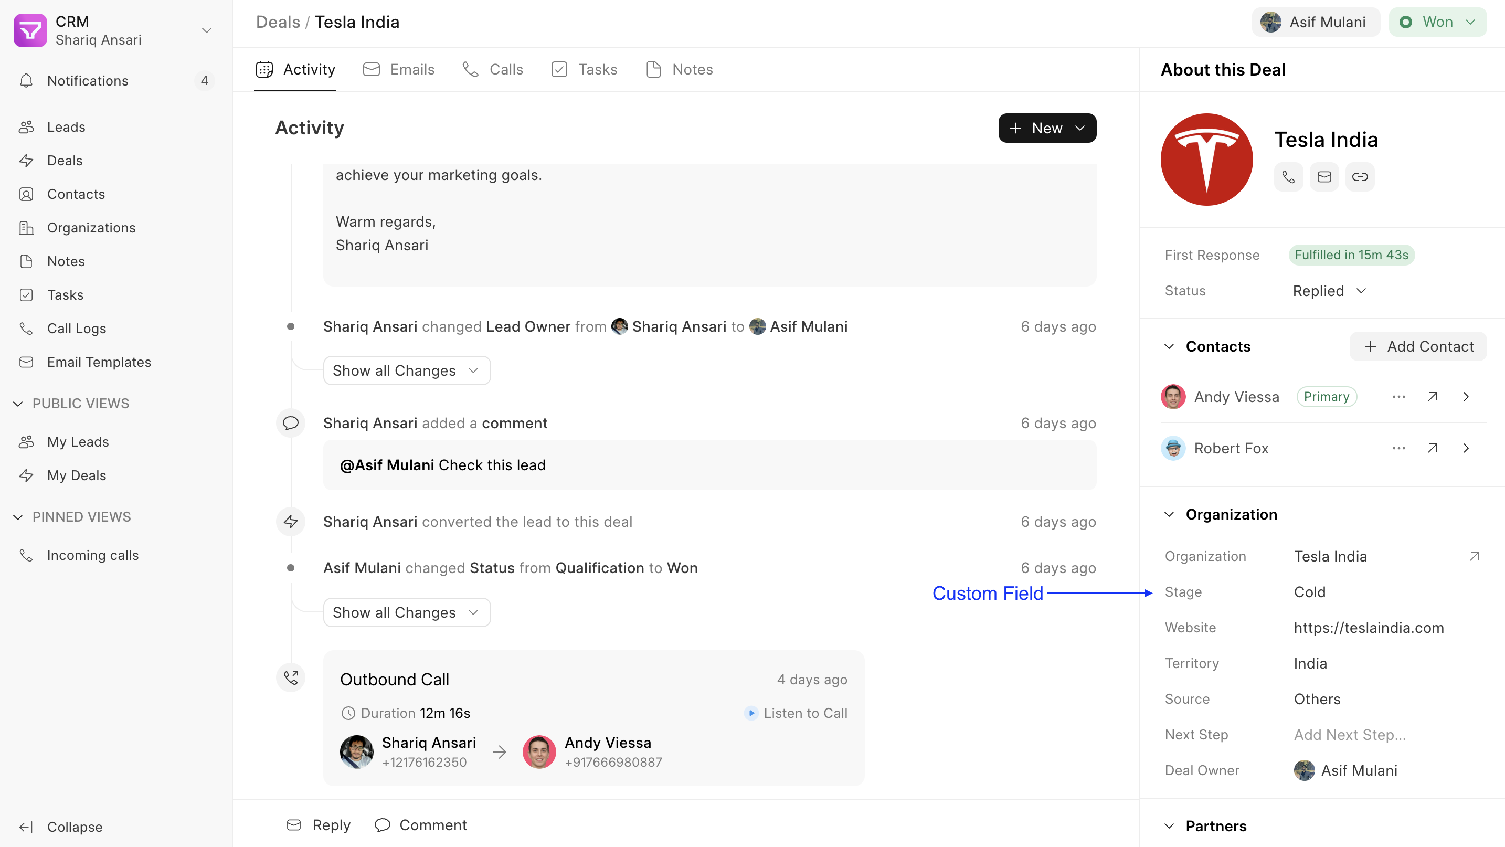Click the phone icon under Tesla India

point(1288,176)
